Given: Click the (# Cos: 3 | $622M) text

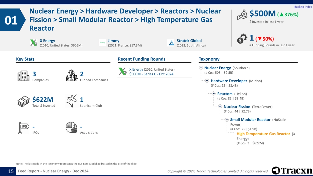Looking at the screenshot, I should pyautogui.click(x=250, y=143).
